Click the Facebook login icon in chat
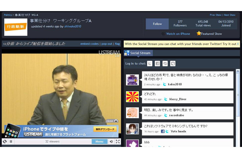This screenshot has height=158, width=242. [x=157, y=64]
